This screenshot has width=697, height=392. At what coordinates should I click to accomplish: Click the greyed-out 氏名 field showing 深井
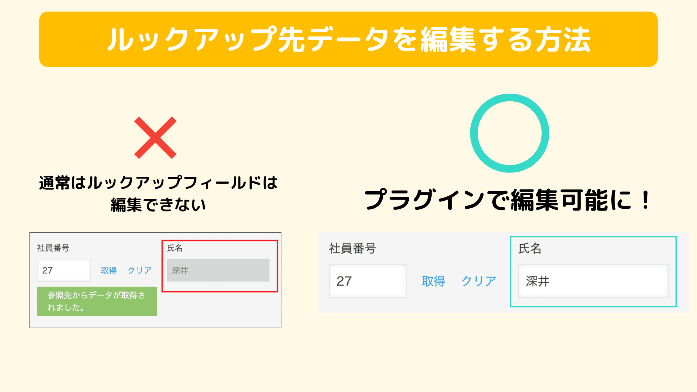(218, 270)
